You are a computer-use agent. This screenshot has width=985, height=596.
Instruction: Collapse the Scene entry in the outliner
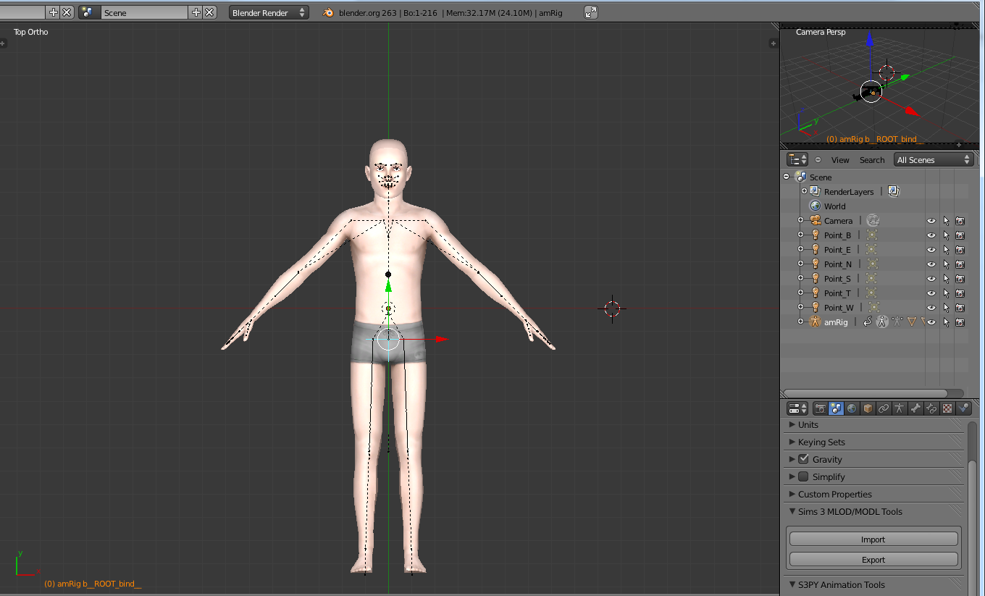pyautogui.click(x=786, y=177)
